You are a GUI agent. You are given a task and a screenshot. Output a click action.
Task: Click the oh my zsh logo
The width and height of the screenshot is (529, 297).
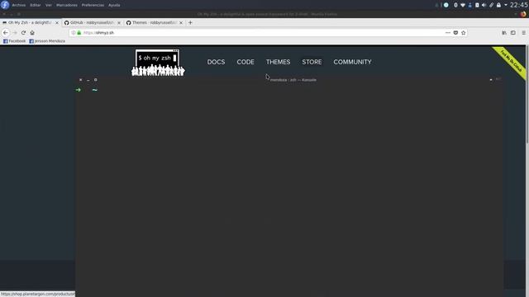pos(158,63)
